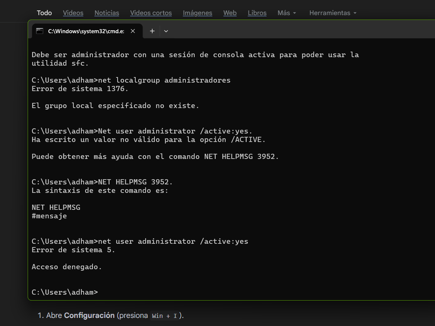Click 'La sintaxis de este comando es:'

100,191
